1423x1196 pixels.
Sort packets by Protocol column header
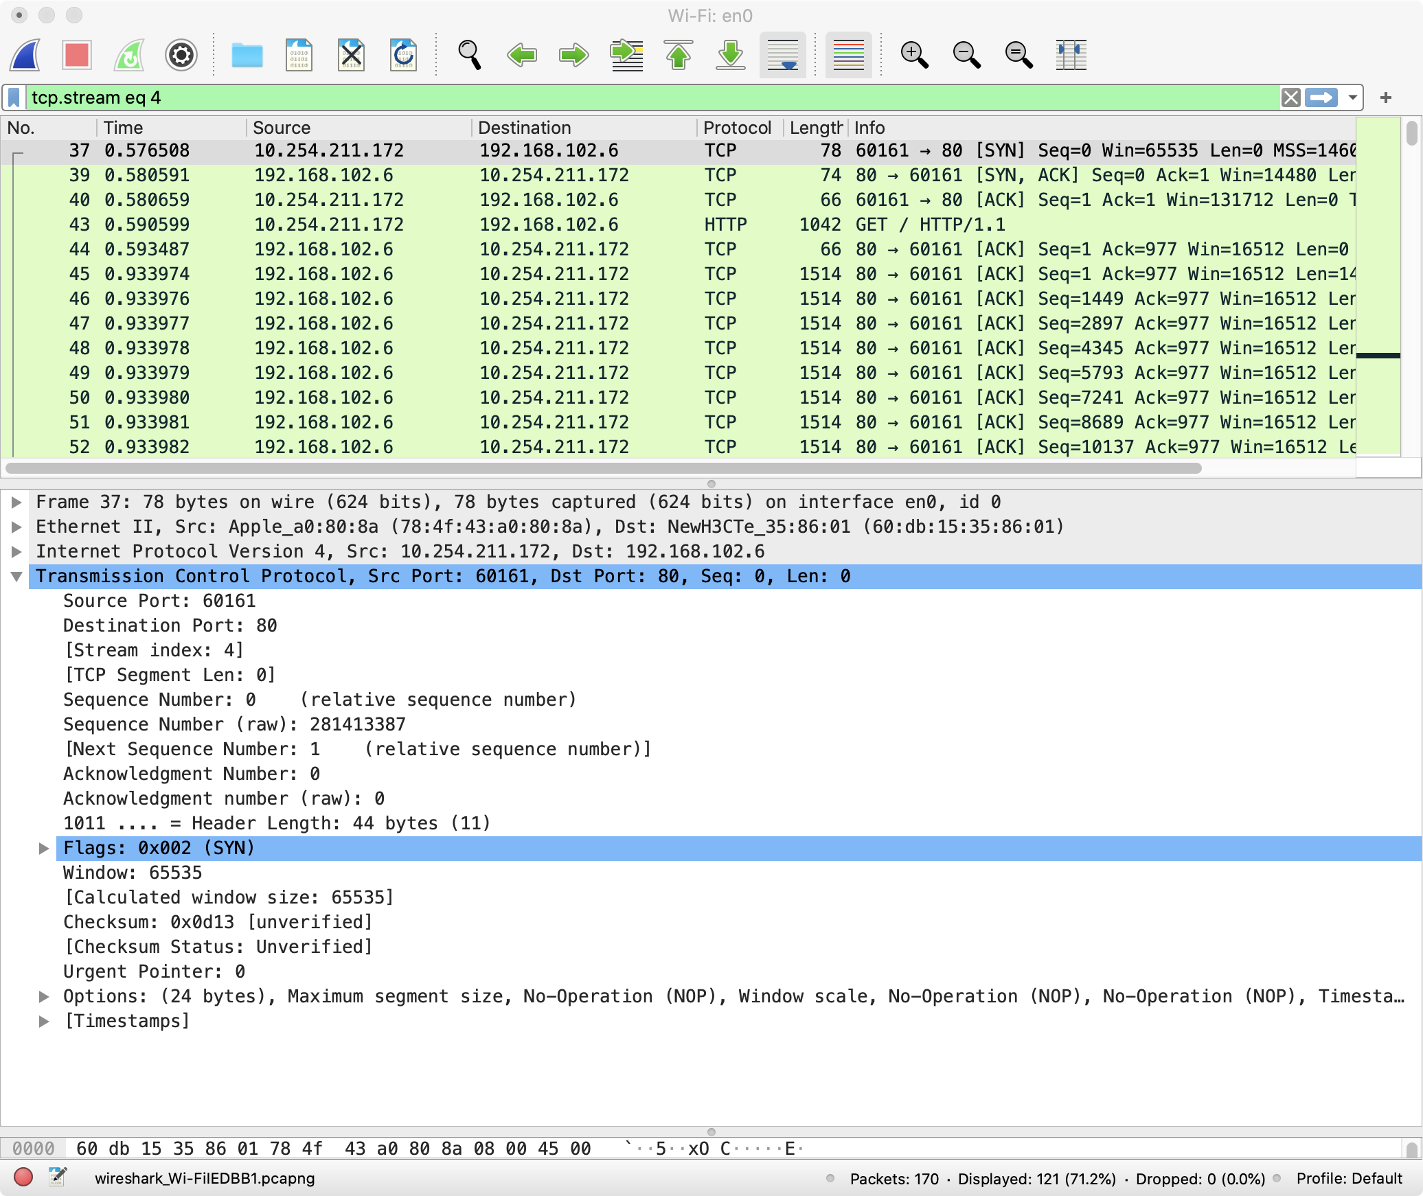(x=736, y=128)
